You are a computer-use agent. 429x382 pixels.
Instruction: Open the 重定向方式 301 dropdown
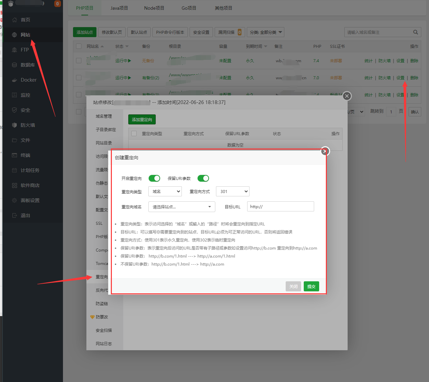233,191
